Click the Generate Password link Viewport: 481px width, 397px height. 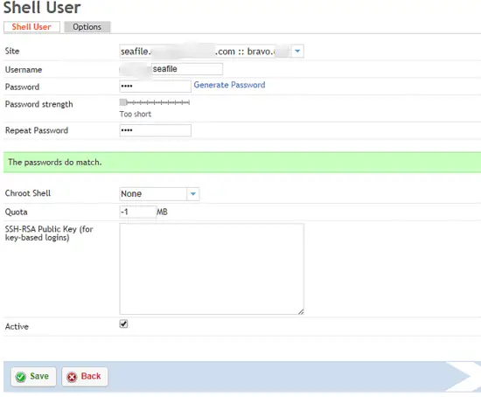229,85
